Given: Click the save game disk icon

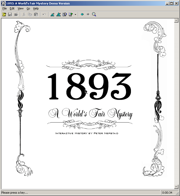Looking at the screenshot, I should click(10, 14).
